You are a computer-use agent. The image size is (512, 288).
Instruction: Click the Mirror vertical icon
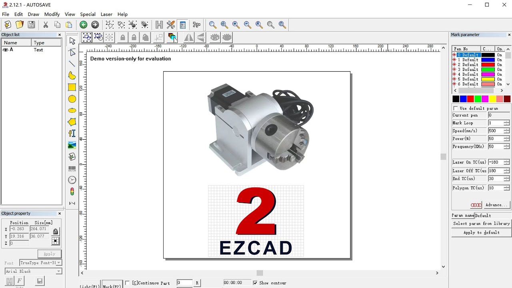click(200, 38)
